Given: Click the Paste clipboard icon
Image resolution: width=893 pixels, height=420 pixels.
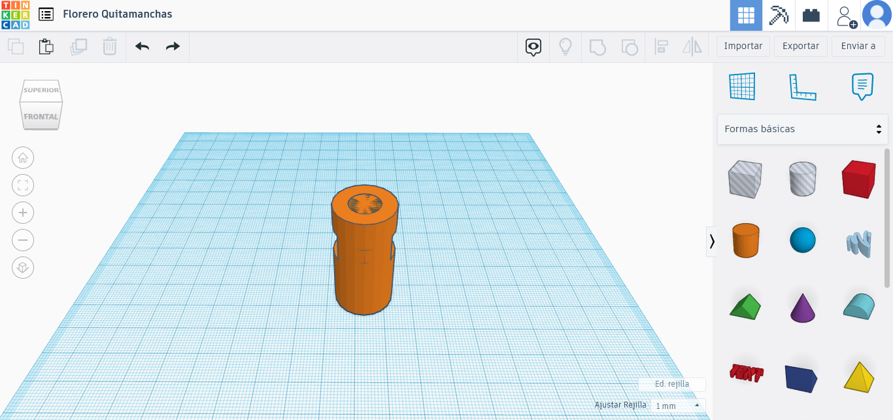Looking at the screenshot, I should (x=46, y=46).
